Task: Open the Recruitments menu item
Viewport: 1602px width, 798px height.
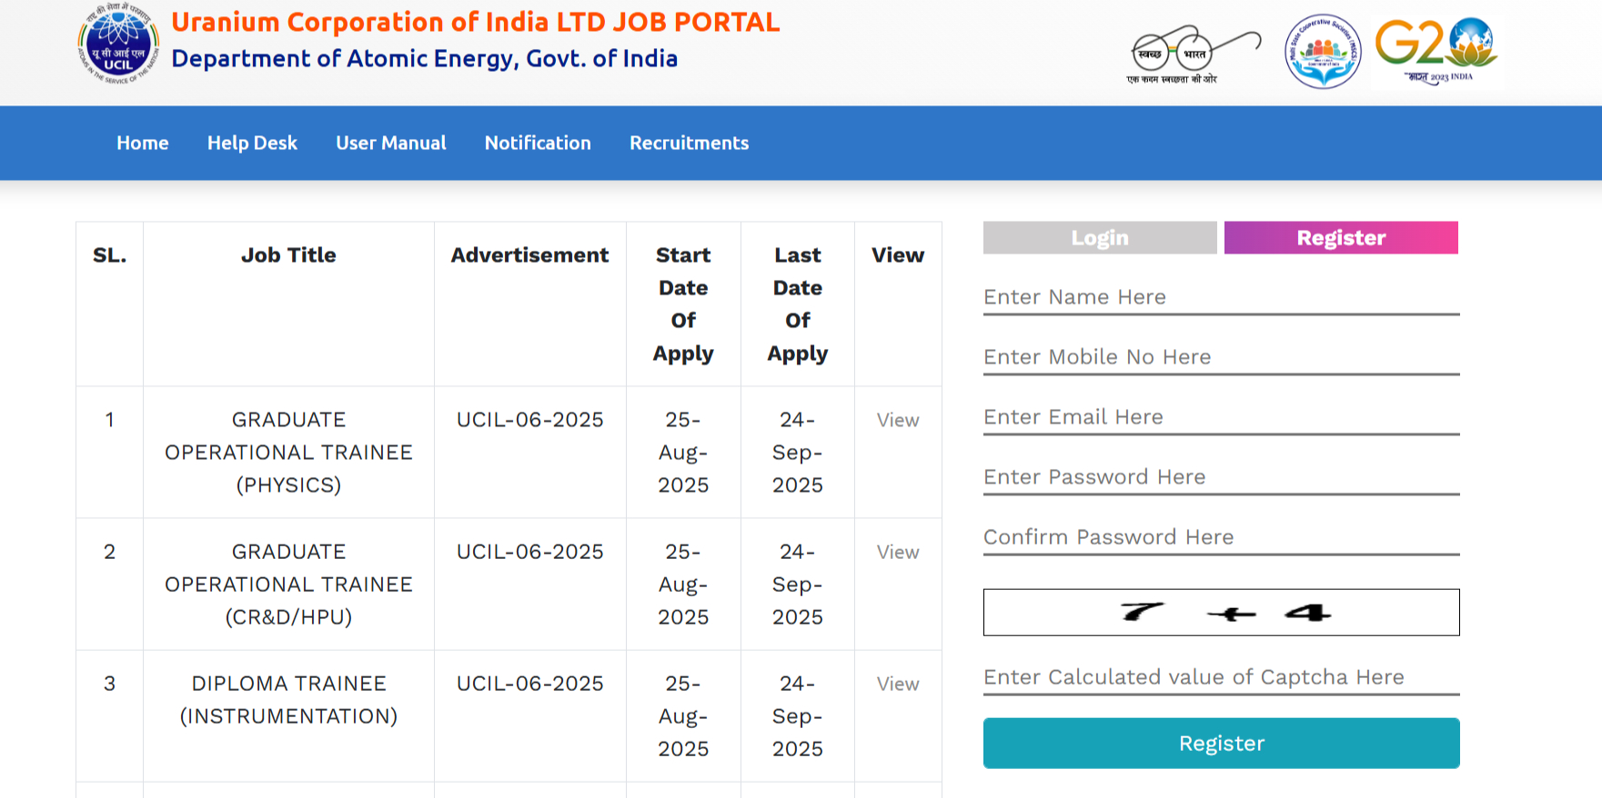Action: [x=690, y=143]
